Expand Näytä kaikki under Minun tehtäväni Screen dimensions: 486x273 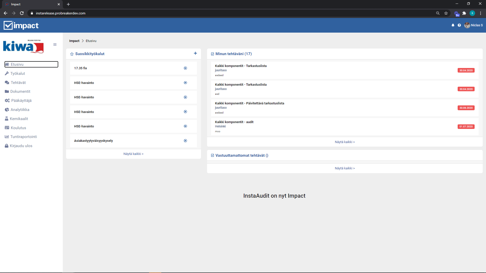coord(345,142)
